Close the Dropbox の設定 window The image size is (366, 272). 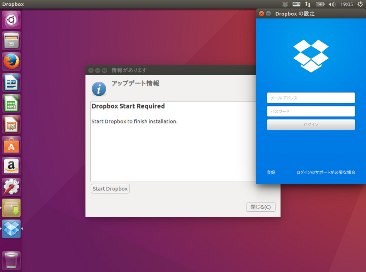pos(261,14)
